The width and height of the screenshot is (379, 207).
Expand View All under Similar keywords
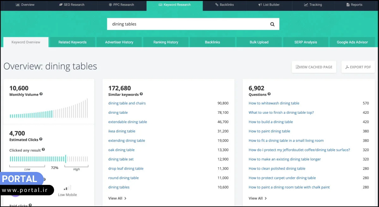pyautogui.click(x=117, y=198)
